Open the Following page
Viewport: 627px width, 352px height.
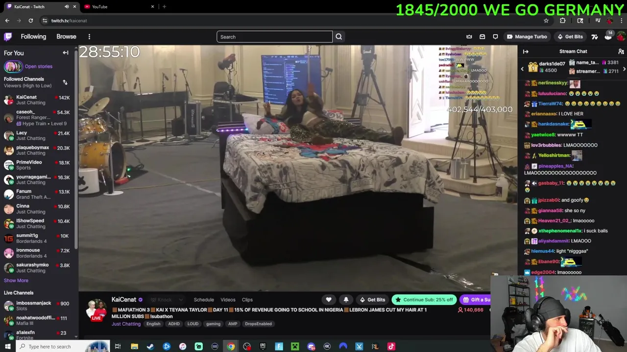pos(33,37)
